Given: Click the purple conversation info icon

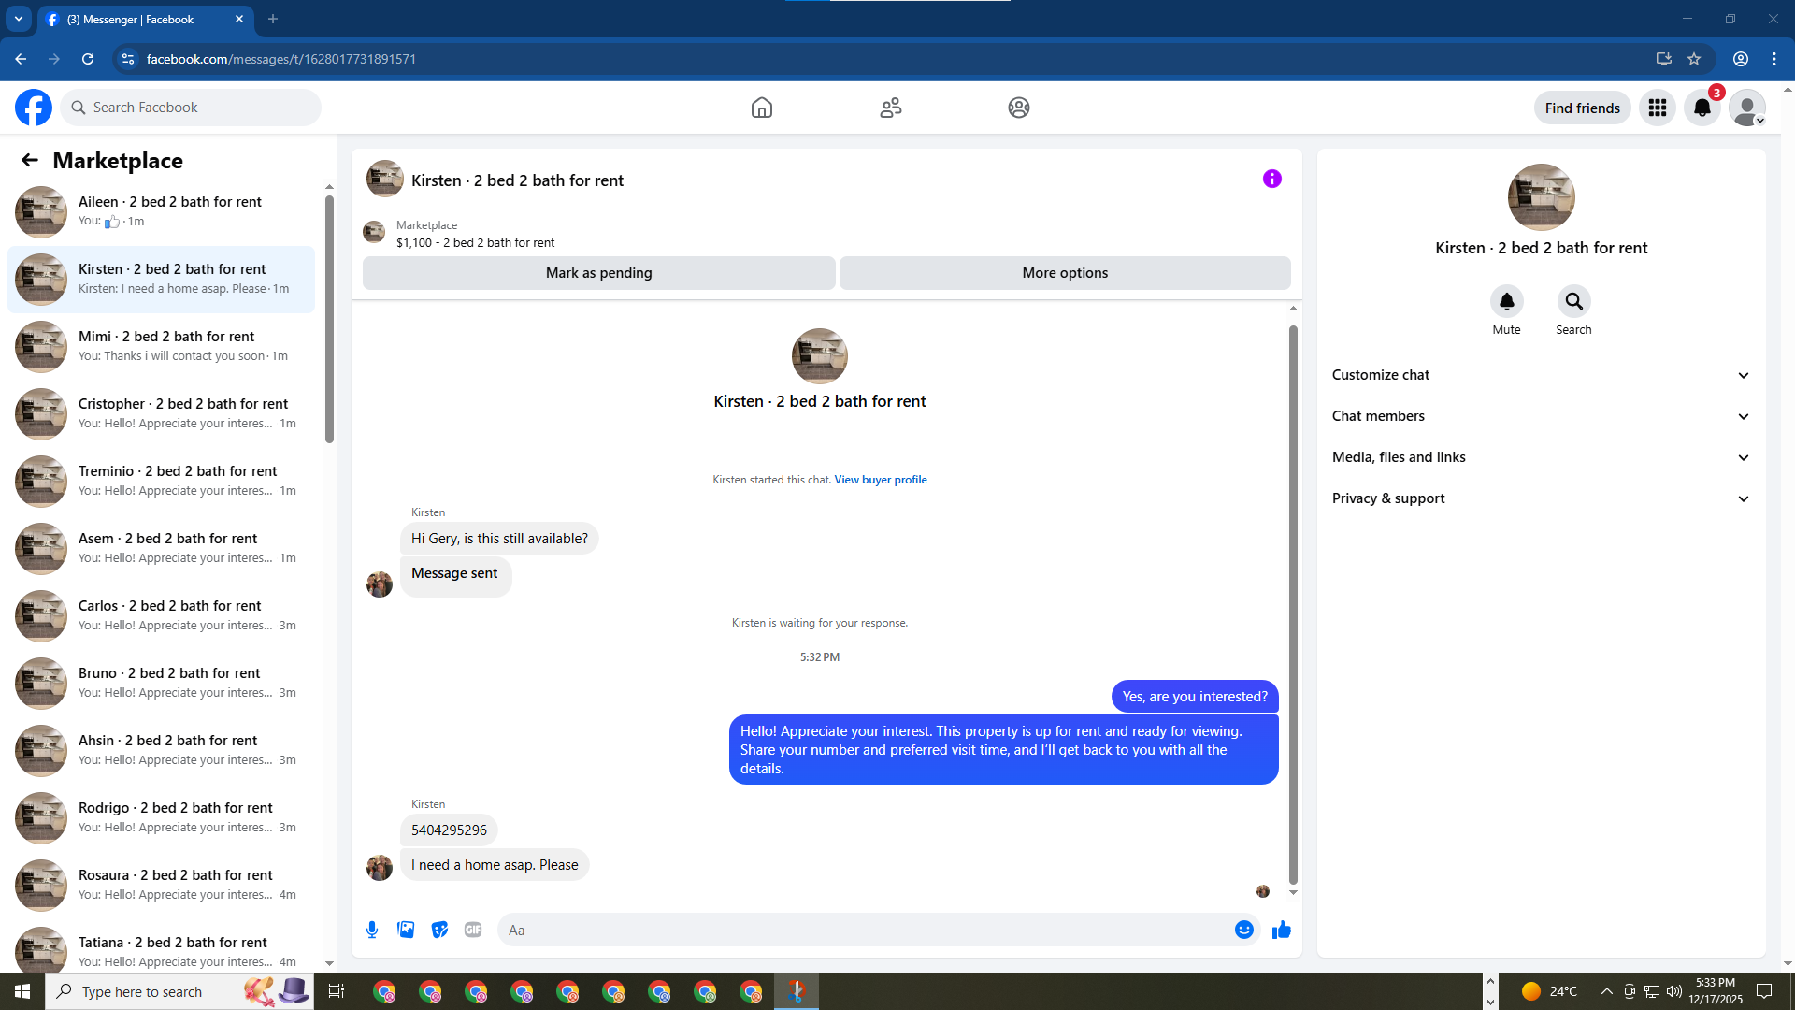Looking at the screenshot, I should click(1271, 179).
